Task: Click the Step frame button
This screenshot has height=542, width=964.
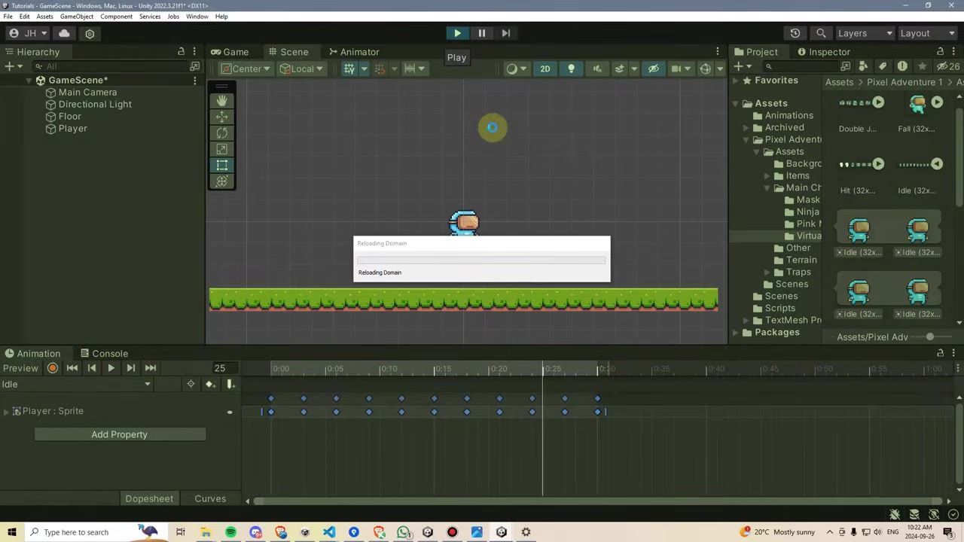Action: point(506,33)
